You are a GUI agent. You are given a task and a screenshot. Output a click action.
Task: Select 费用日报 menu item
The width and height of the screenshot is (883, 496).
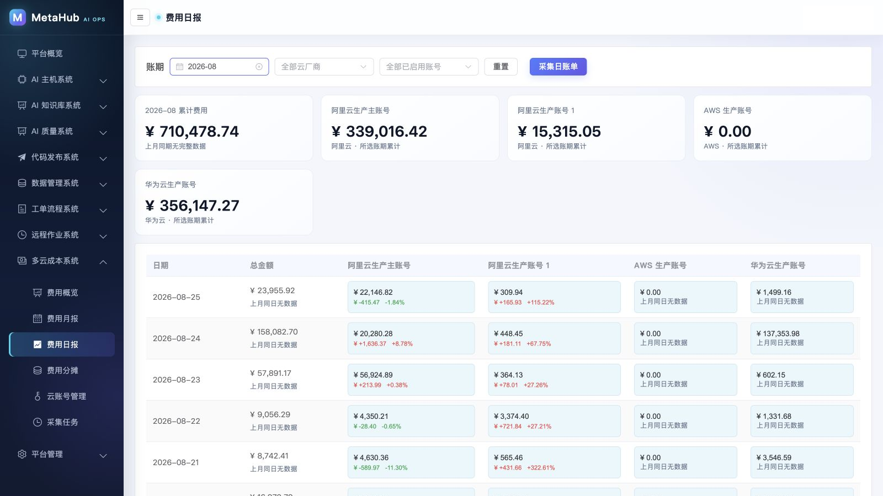pyautogui.click(x=62, y=344)
